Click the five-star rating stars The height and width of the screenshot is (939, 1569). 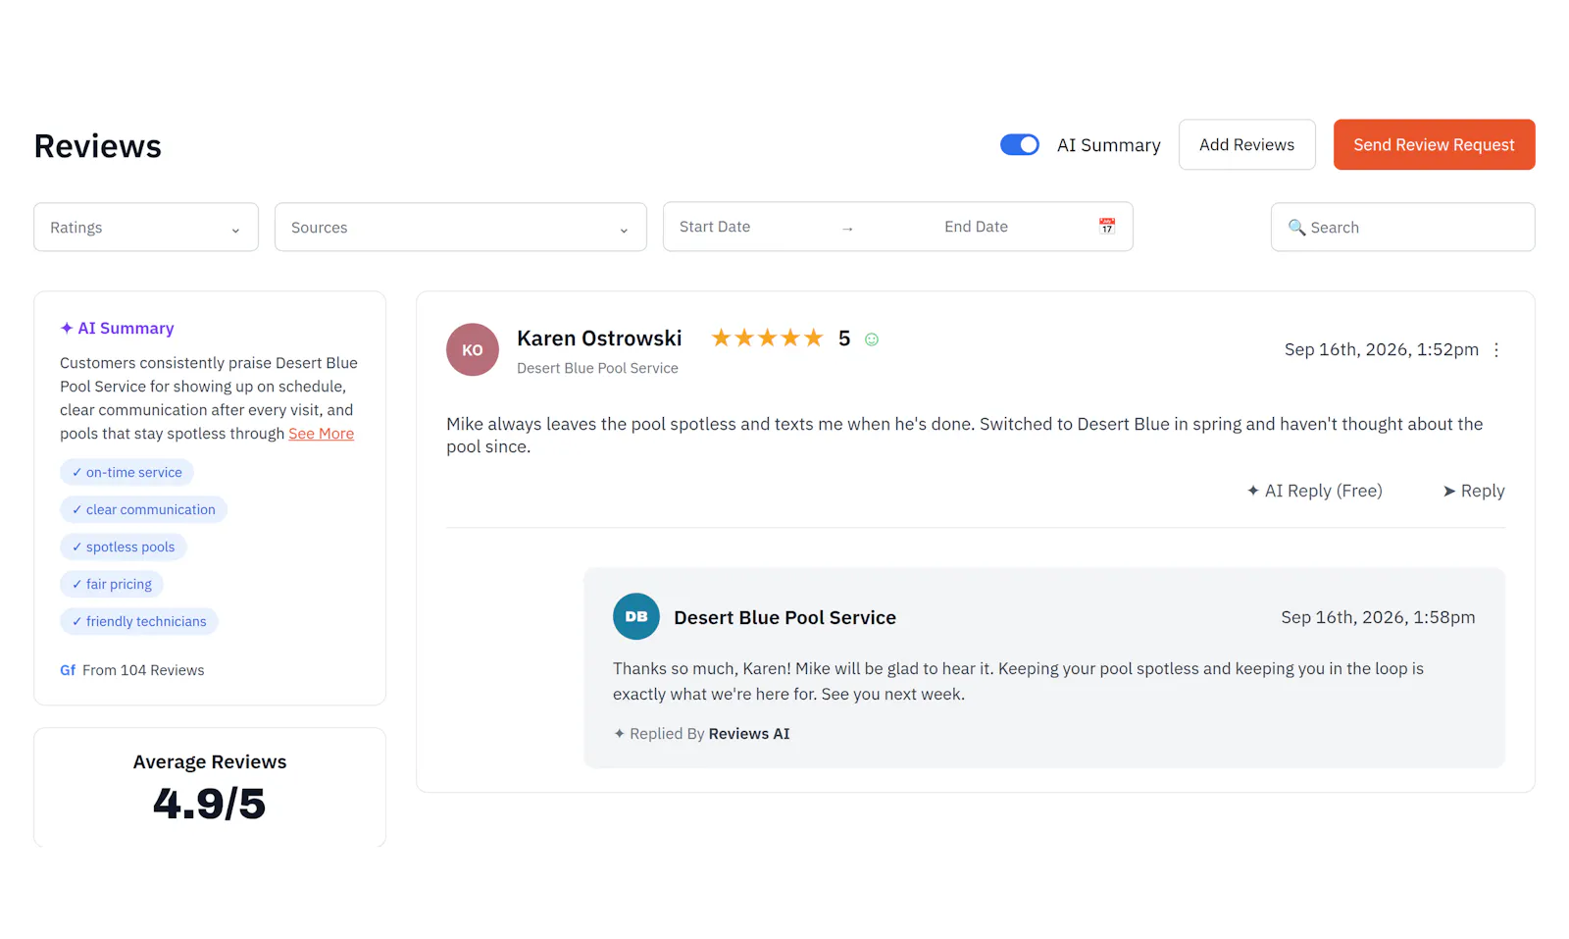point(767,339)
